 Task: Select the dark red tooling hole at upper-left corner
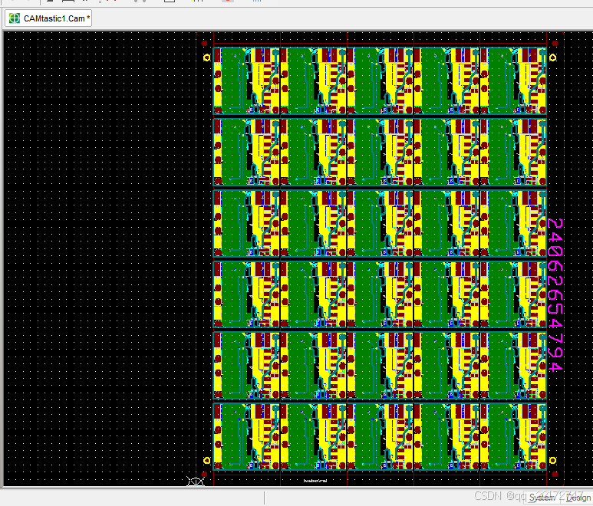pyautogui.click(x=205, y=44)
